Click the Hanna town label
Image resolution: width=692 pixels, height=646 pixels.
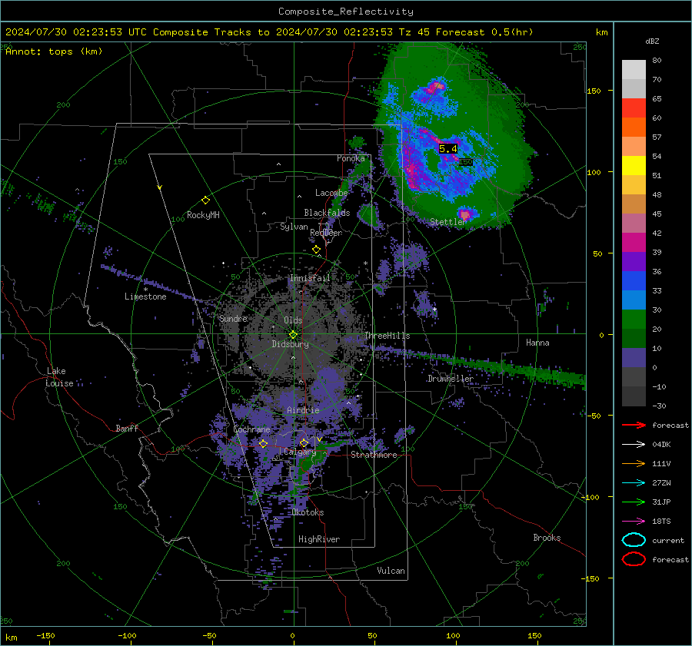pos(537,343)
